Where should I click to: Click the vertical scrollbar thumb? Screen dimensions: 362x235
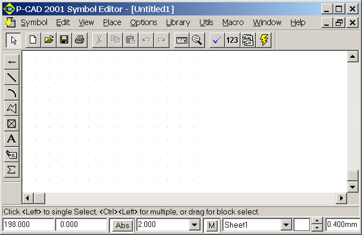point(352,176)
